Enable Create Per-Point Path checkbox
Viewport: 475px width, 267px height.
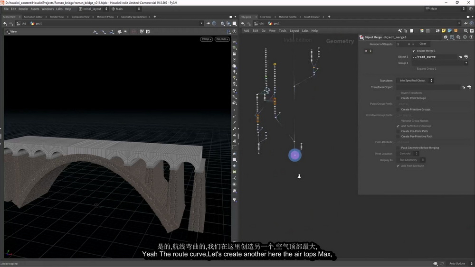click(398, 131)
